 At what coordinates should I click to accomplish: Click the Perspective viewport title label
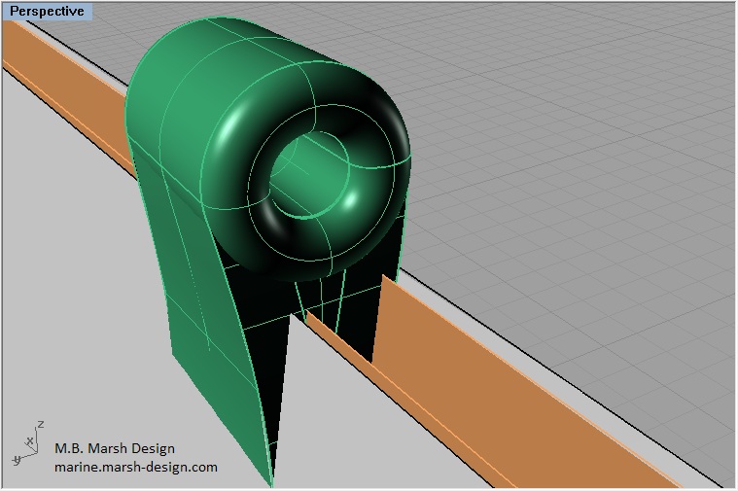tap(47, 12)
